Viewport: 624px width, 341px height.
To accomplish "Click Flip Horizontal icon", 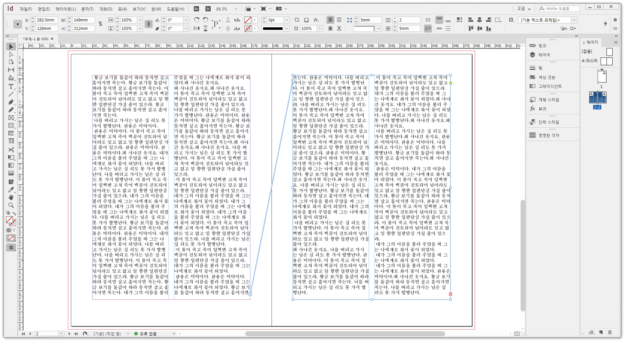I will point(197,28).
